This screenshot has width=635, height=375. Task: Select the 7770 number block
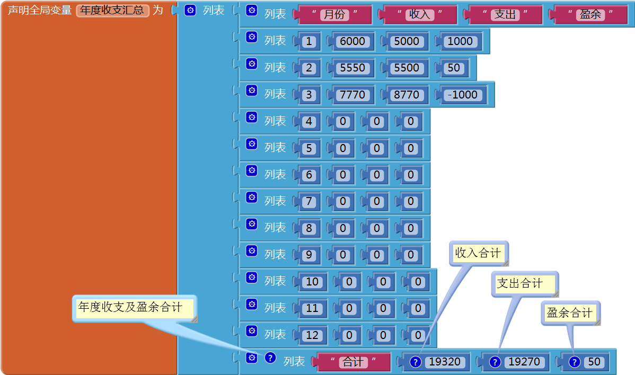[x=352, y=95]
